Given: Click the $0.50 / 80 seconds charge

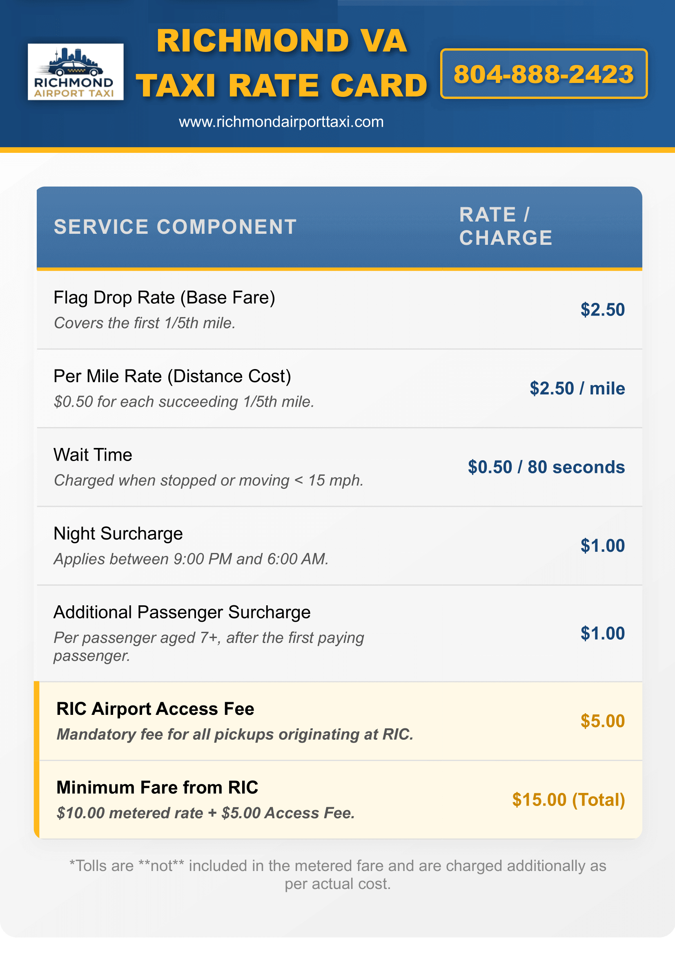Looking at the screenshot, I should (546, 467).
